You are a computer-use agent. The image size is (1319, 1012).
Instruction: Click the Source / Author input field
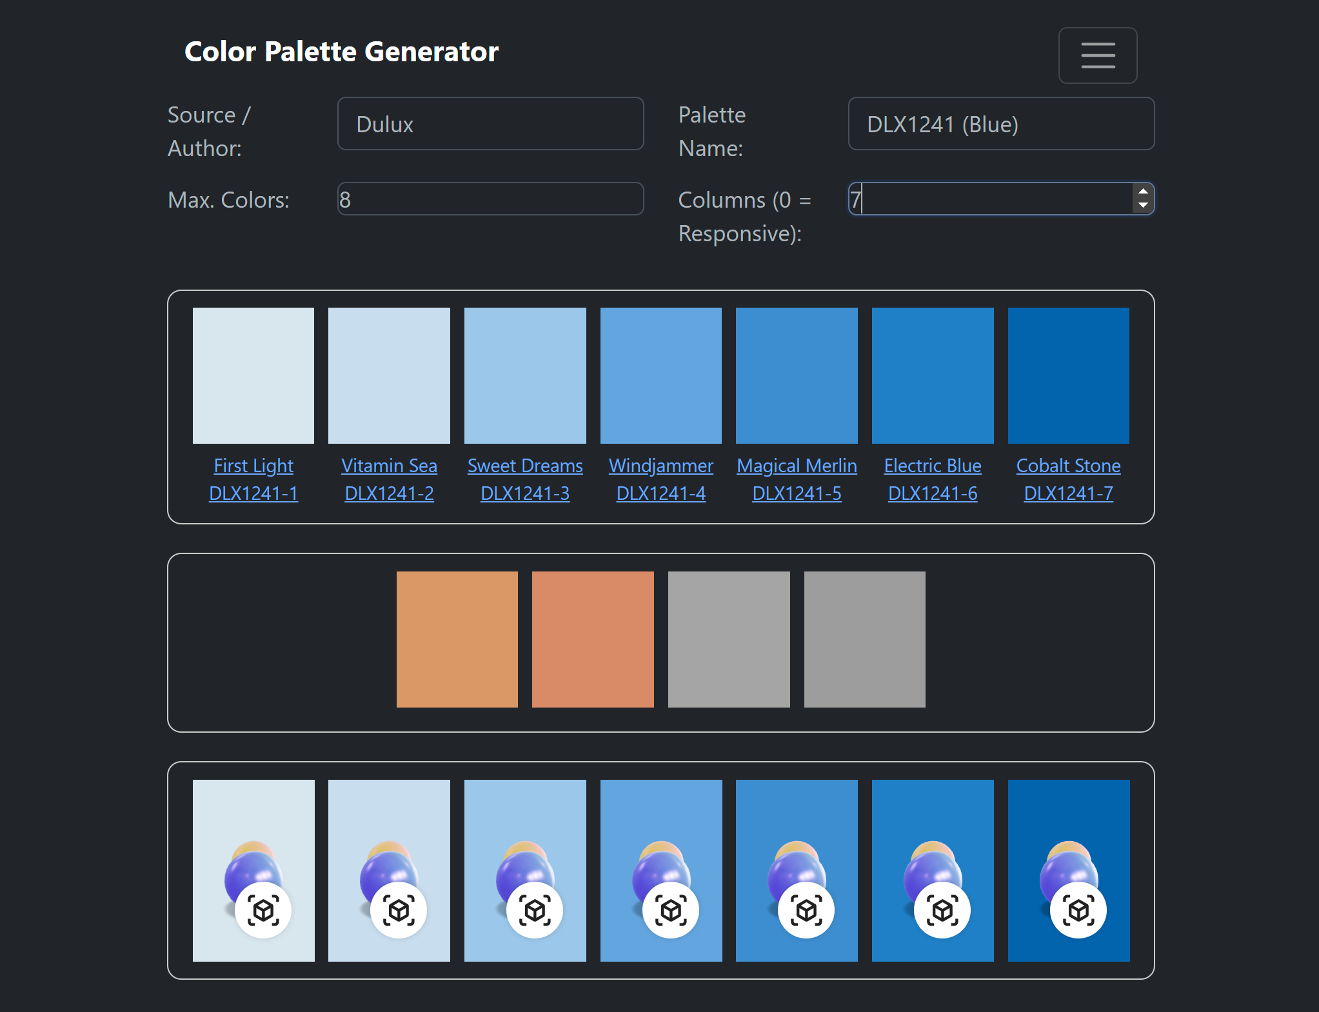pos(490,124)
